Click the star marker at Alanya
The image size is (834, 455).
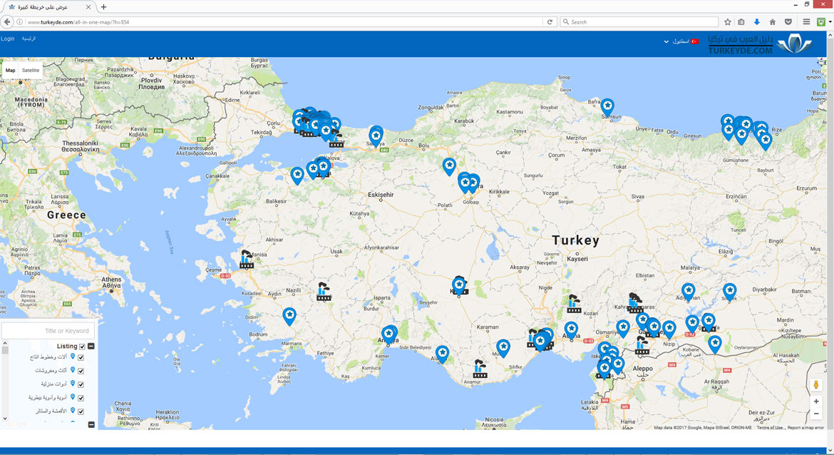coord(442,353)
